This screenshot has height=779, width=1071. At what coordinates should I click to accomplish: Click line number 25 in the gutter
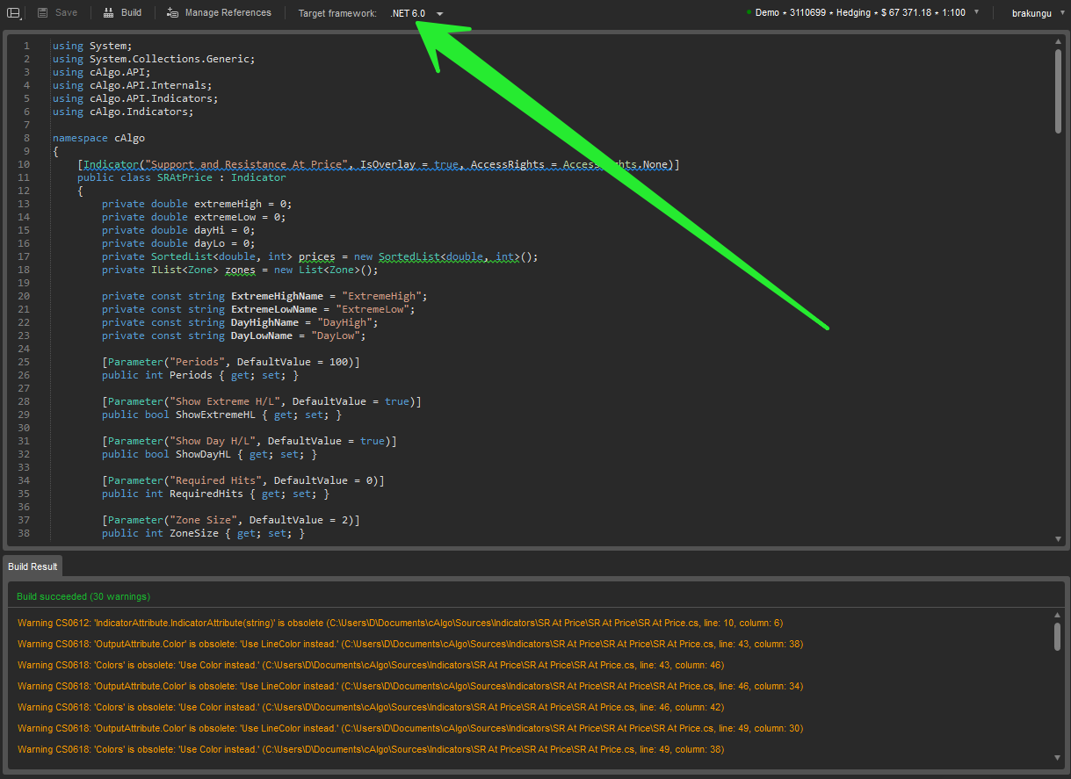click(x=24, y=362)
